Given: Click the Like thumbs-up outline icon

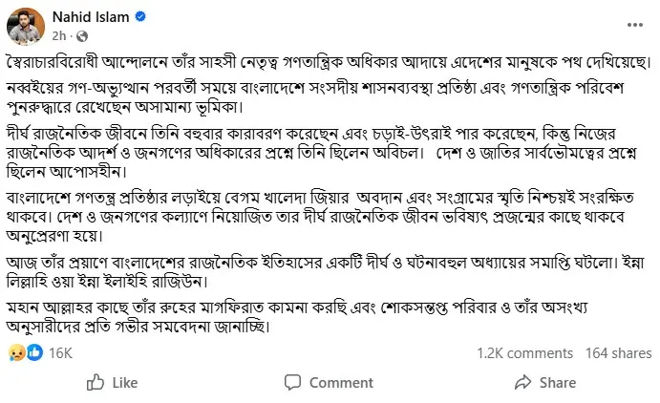Looking at the screenshot, I should pyautogui.click(x=96, y=382).
